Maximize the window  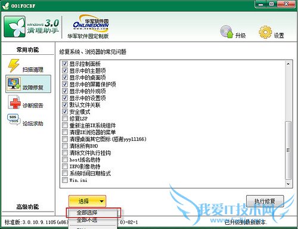click(x=271, y=4)
